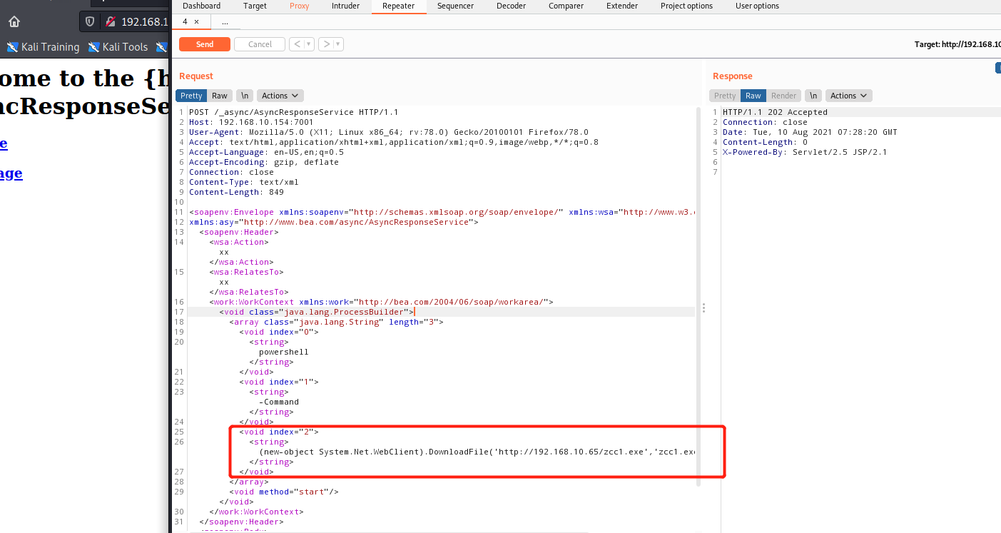Open the next-request history dropdown arrow
This screenshot has width=1001, height=533.
click(x=339, y=44)
